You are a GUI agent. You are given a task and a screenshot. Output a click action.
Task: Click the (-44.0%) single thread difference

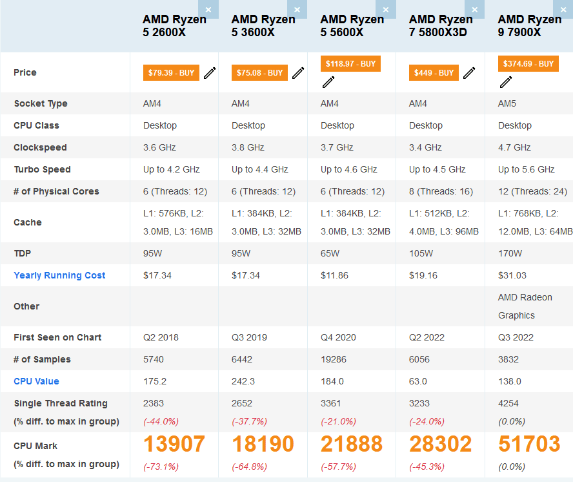coord(161,422)
